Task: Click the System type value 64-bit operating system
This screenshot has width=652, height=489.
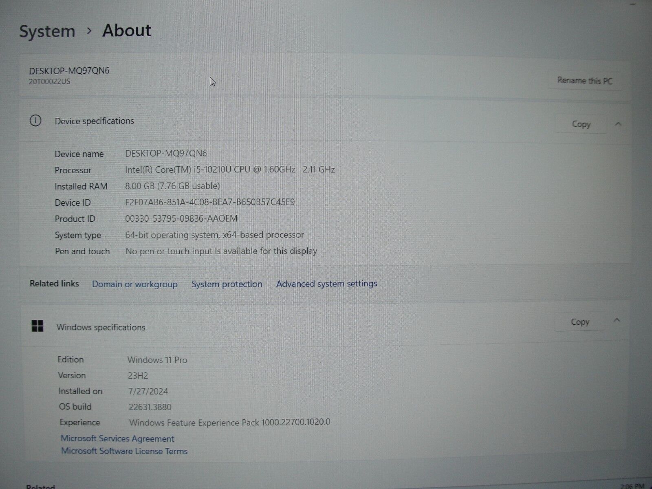Action: coord(214,235)
